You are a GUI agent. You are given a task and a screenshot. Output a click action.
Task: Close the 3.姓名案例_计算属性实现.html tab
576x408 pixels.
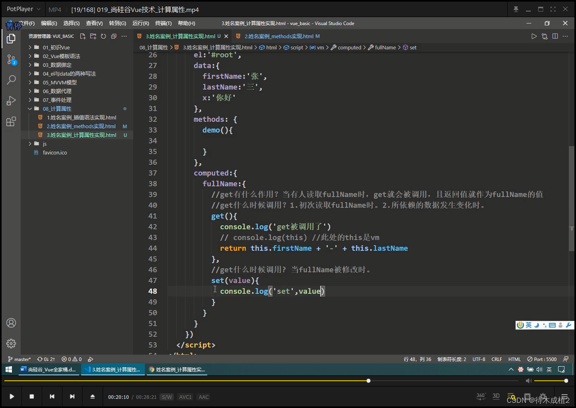click(226, 36)
